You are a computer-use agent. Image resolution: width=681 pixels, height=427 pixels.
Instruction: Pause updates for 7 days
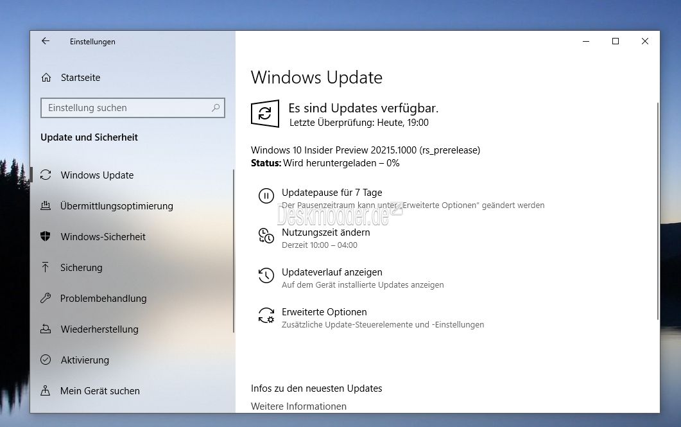[332, 193]
